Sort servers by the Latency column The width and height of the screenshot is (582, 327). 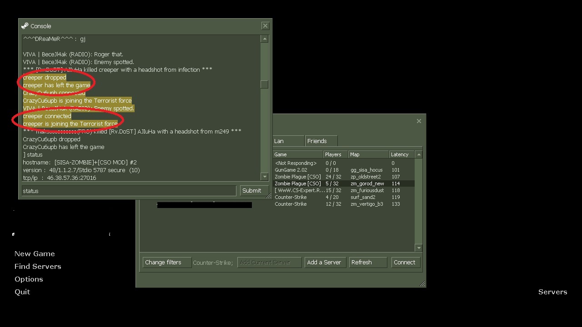coord(400,154)
